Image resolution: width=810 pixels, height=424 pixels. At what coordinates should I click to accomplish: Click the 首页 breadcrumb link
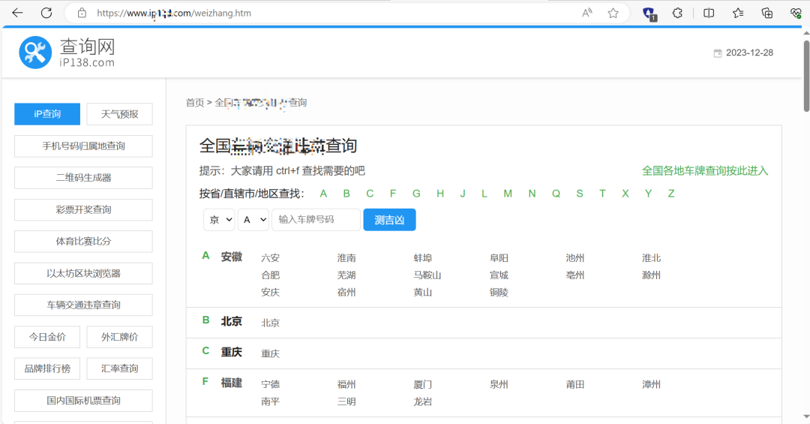(195, 102)
